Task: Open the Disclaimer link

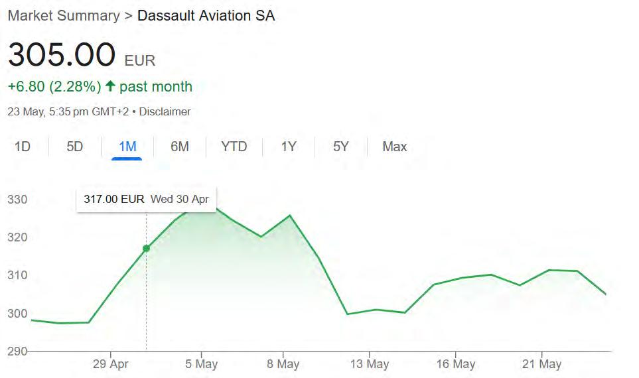Action: 165,111
